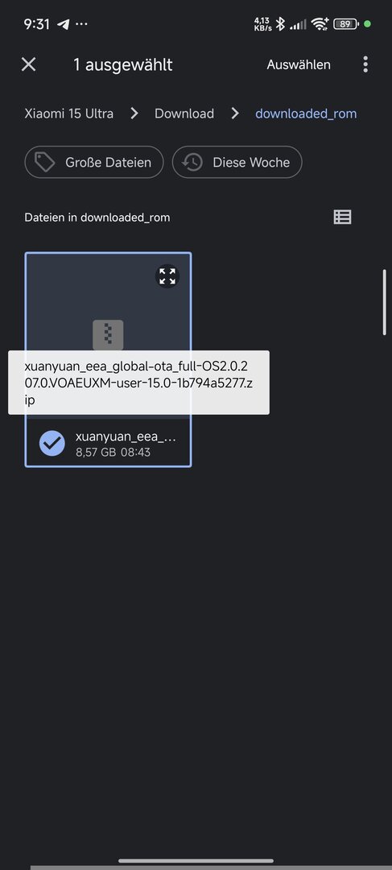This screenshot has width=392, height=870.
Task: Tap the tag icon on Große Dateien
Action: pyautogui.click(x=45, y=162)
